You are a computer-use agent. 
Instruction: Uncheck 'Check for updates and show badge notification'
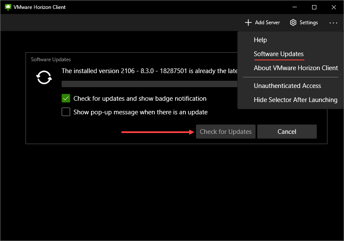(66, 99)
